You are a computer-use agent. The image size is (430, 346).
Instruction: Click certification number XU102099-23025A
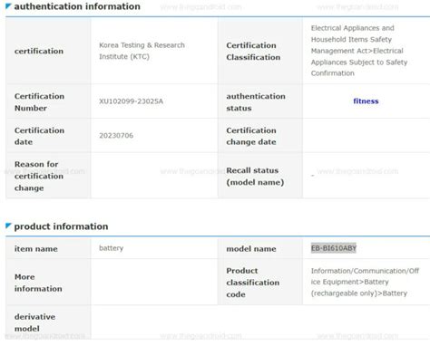132,101
